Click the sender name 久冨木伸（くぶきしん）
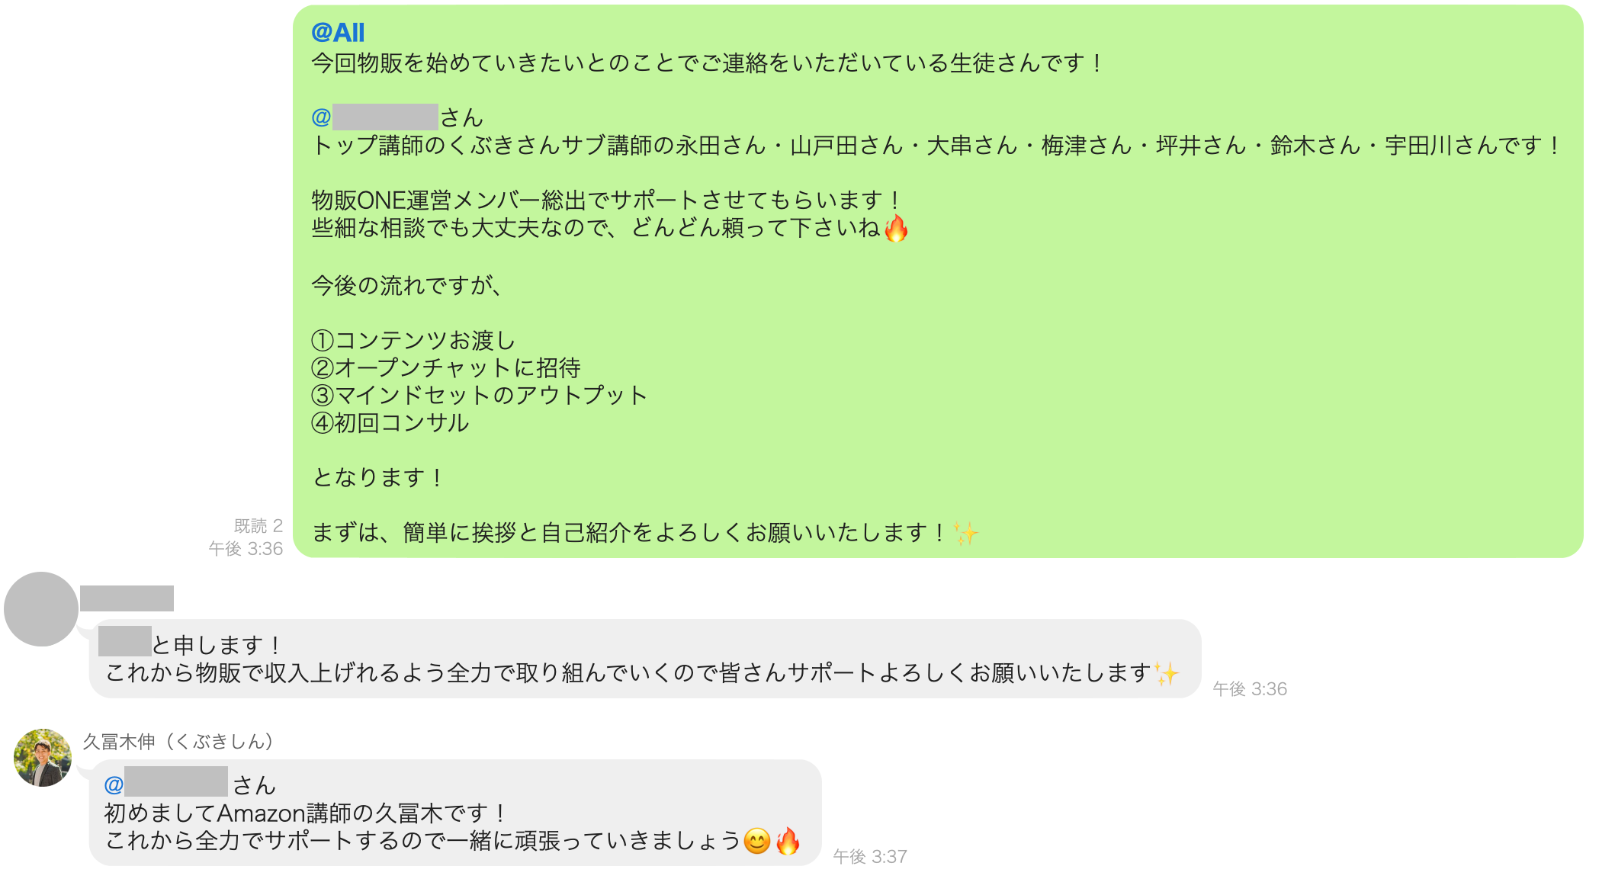1615x895 pixels. point(178,741)
